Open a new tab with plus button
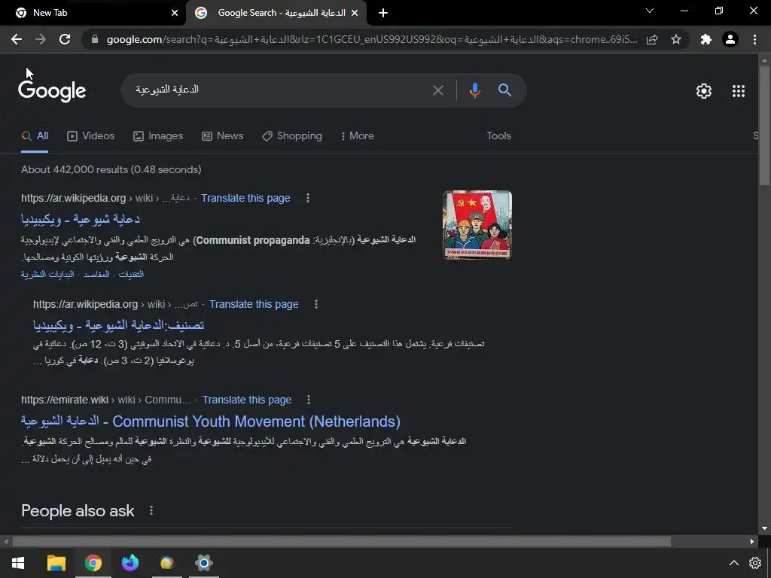This screenshot has height=578, width=771. (383, 13)
